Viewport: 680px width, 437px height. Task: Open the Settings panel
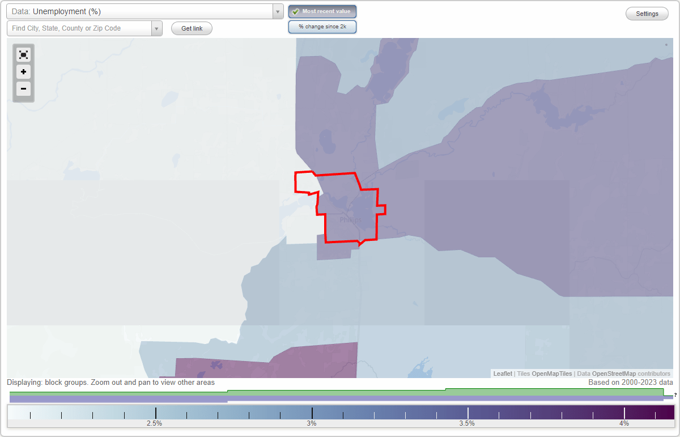647,13
